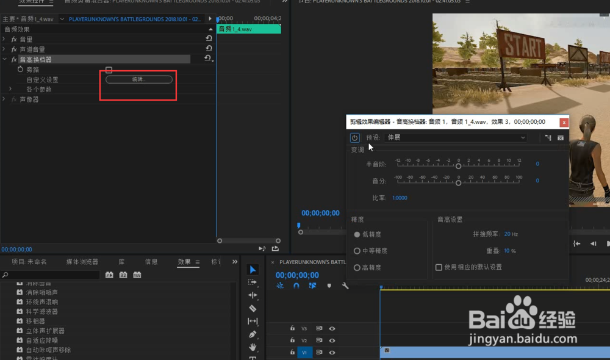Hide track V3 with eye icon
610x360 pixels.
tap(332, 328)
